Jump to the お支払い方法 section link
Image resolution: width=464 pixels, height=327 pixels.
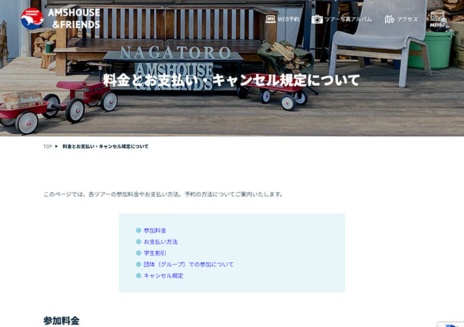click(x=160, y=242)
